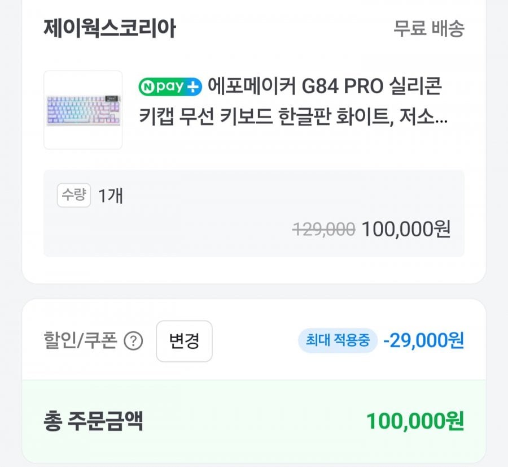The image size is (508, 467).
Task: Click the 총 주문금액 label
Action: tap(93, 421)
